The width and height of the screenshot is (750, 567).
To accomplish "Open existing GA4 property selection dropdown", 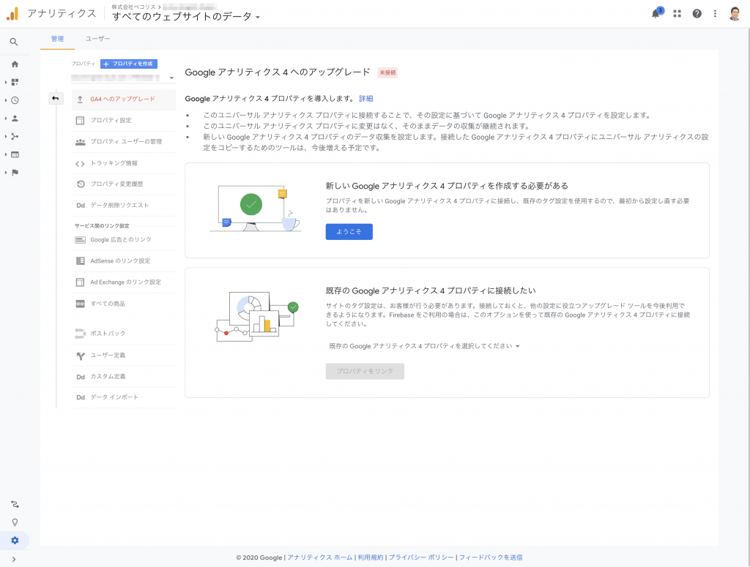I will pos(424,346).
